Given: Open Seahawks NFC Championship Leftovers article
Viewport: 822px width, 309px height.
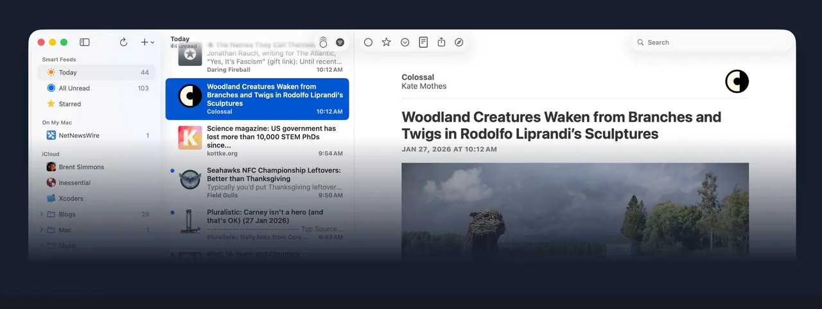Looking at the screenshot, I should [257, 183].
